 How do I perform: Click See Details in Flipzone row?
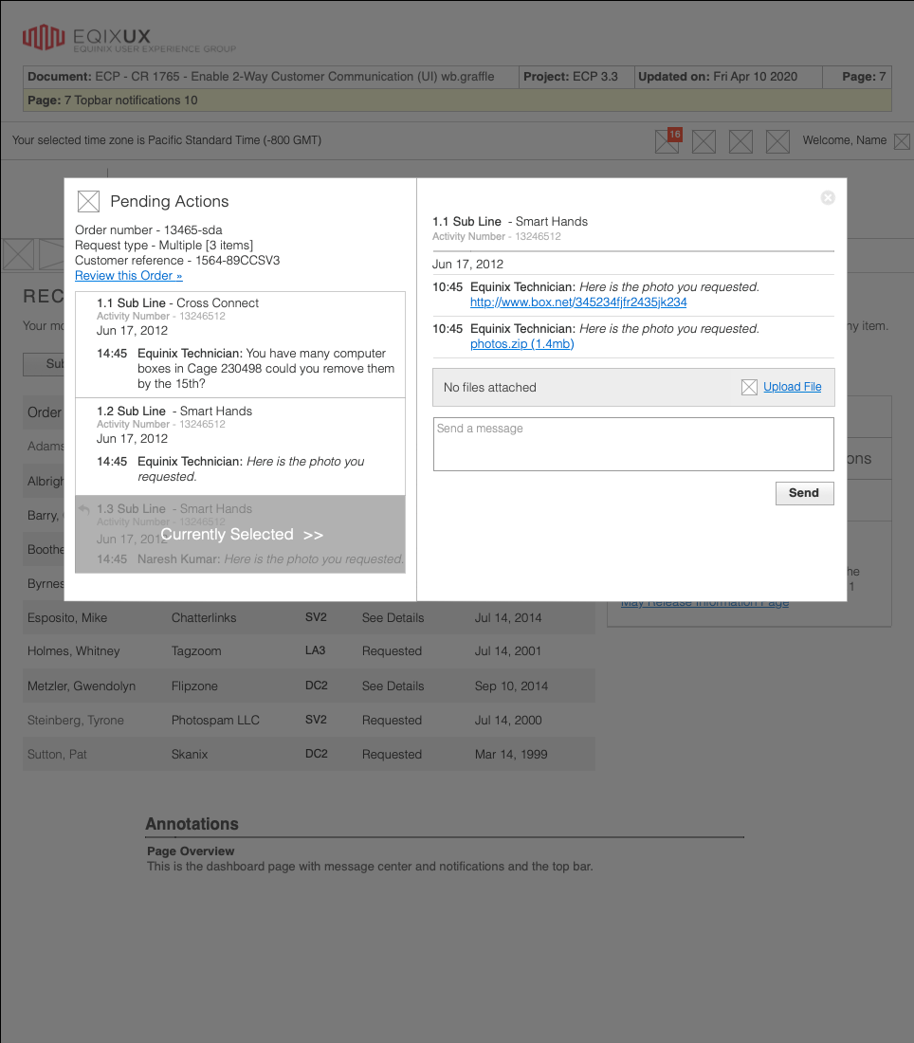[393, 686]
